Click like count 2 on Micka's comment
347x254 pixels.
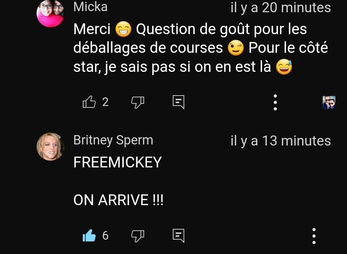[x=105, y=102]
